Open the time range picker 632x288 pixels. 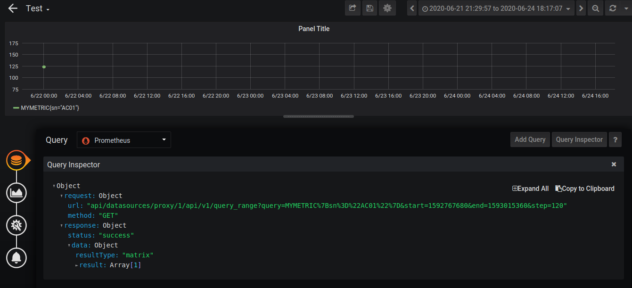click(x=496, y=8)
